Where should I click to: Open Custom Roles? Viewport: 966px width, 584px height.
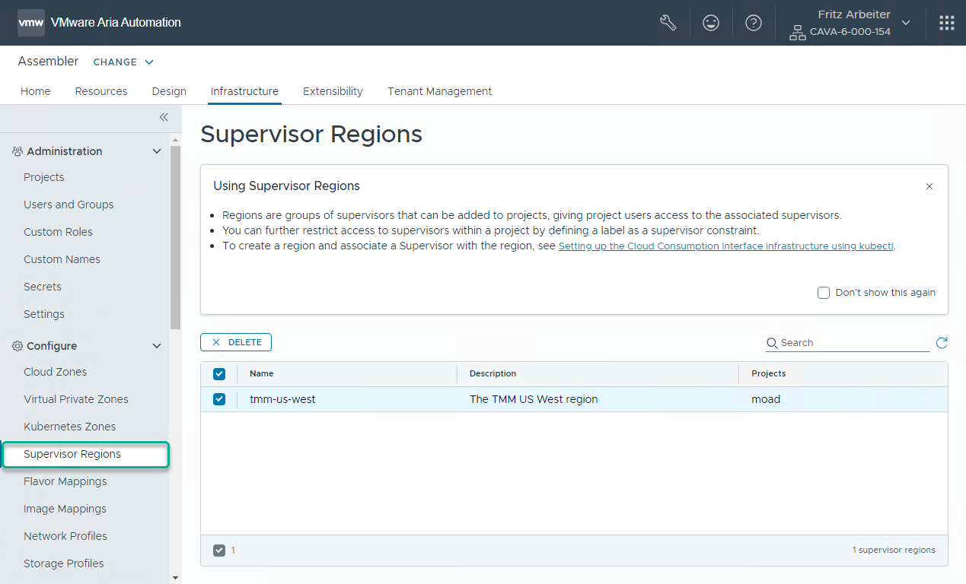coord(58,232)
